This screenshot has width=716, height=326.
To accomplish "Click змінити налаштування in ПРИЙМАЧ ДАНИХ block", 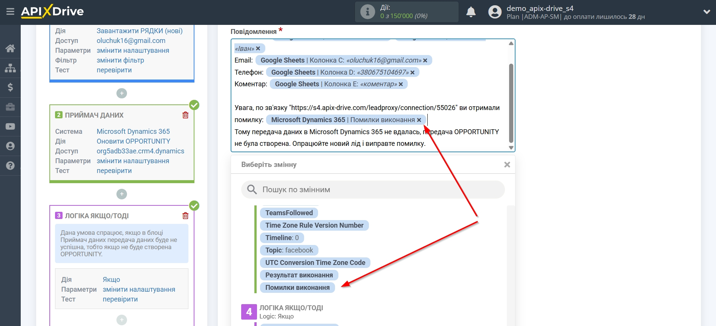I will [133, 161].
